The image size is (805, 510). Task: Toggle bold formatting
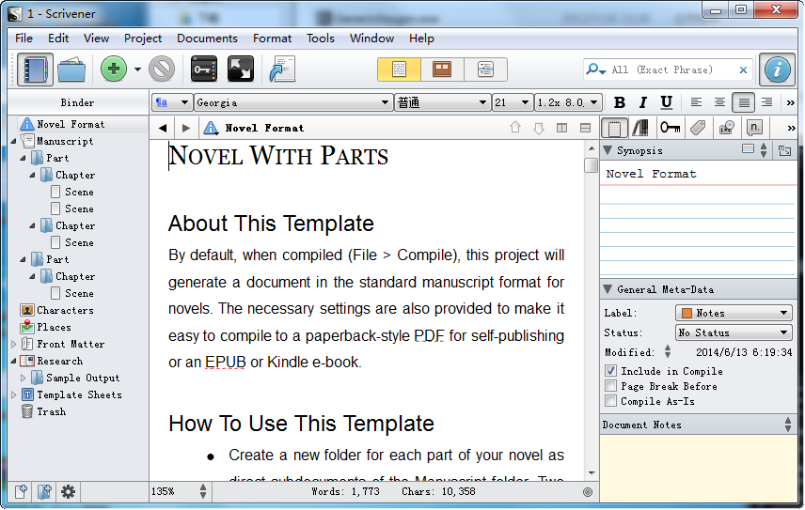click(619, 102)
